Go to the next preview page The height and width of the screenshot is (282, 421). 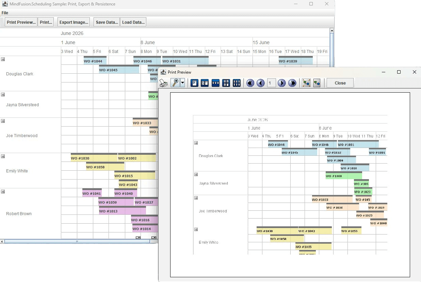[x=281, y=83]
